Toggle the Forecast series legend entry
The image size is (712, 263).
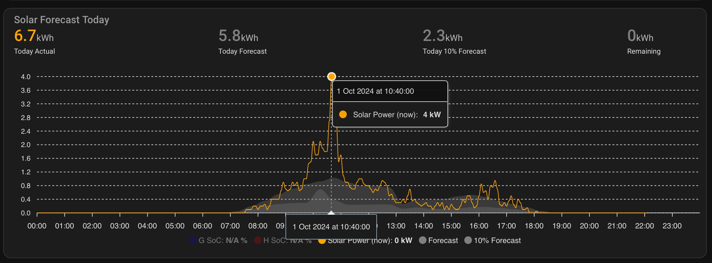438,240
